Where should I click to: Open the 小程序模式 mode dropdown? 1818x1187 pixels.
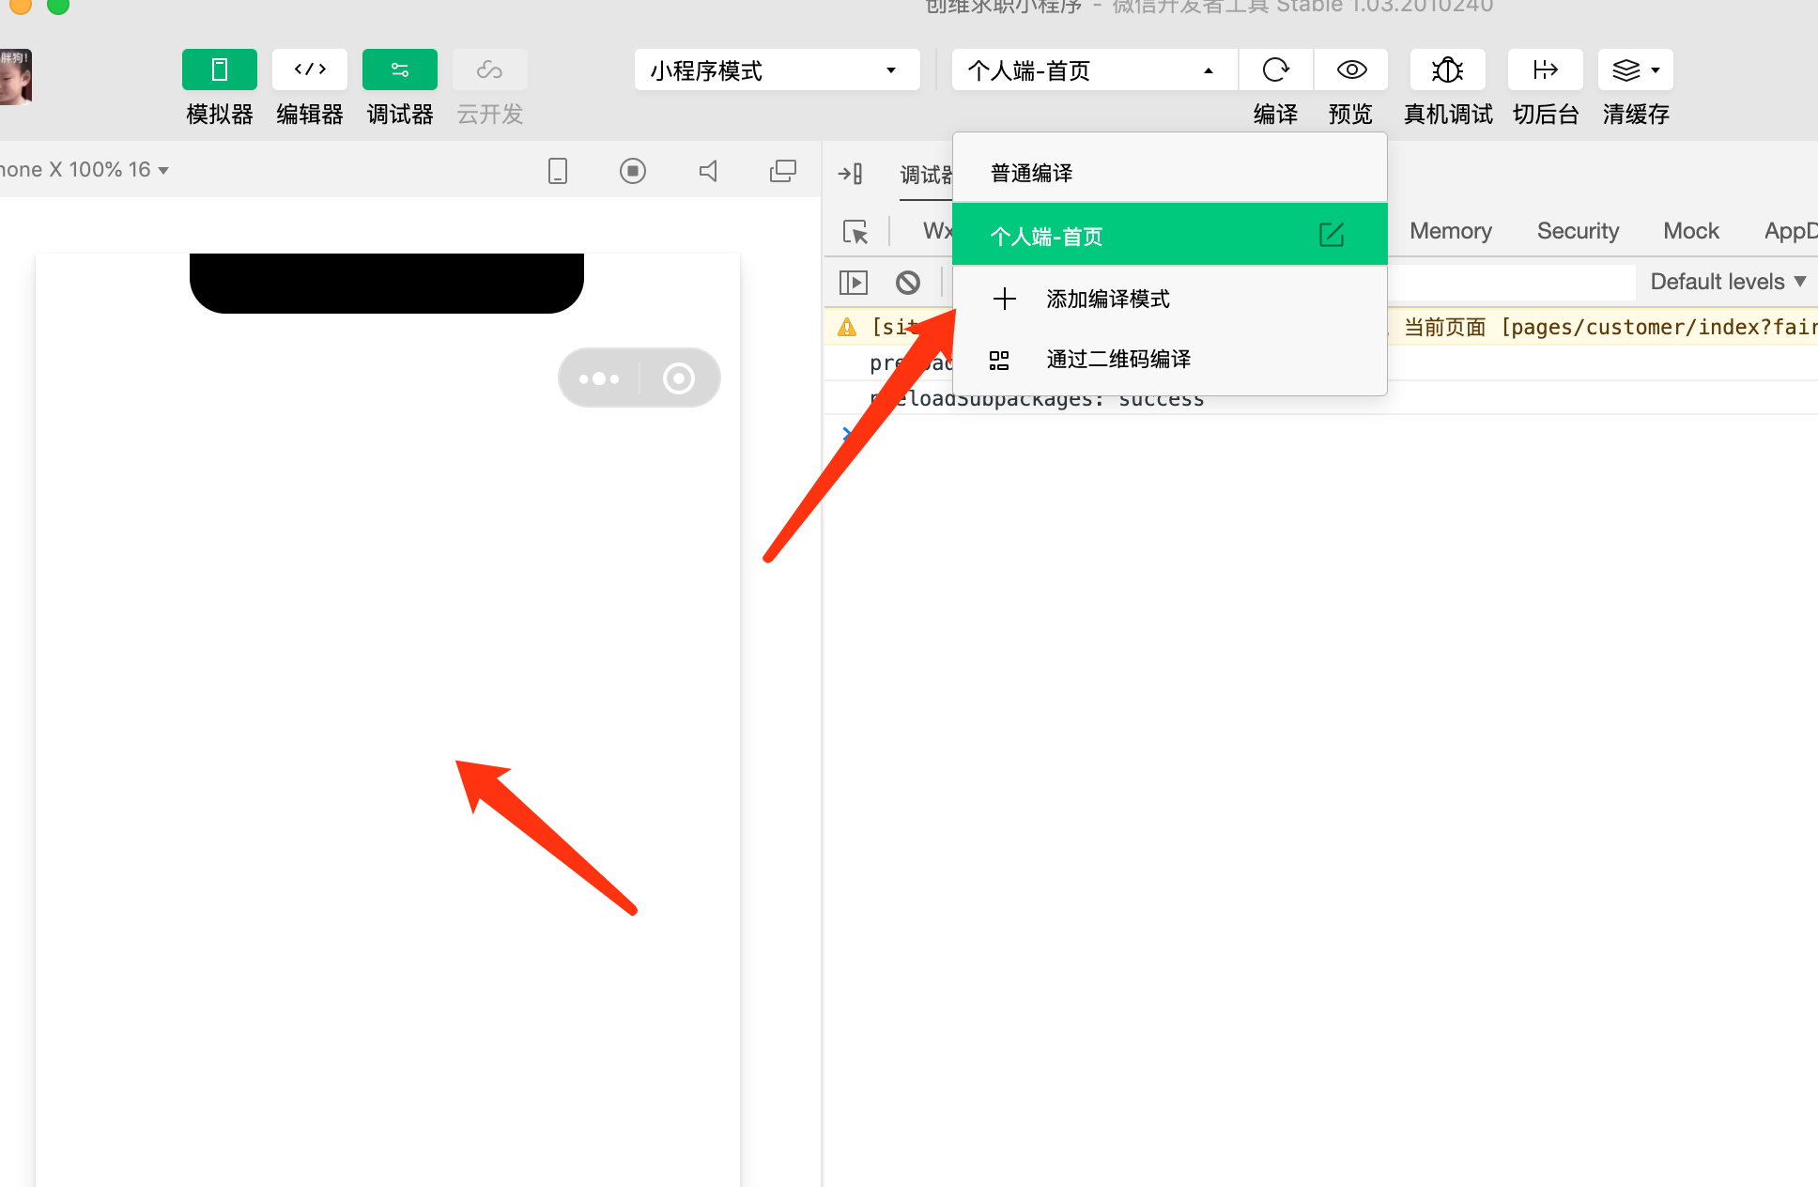click(x=776, y=70)
